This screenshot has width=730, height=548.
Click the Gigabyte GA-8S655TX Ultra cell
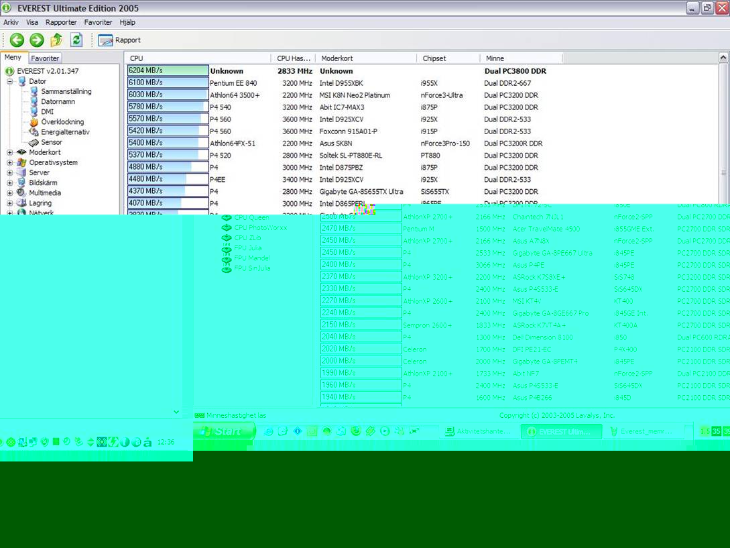point(361,192)
